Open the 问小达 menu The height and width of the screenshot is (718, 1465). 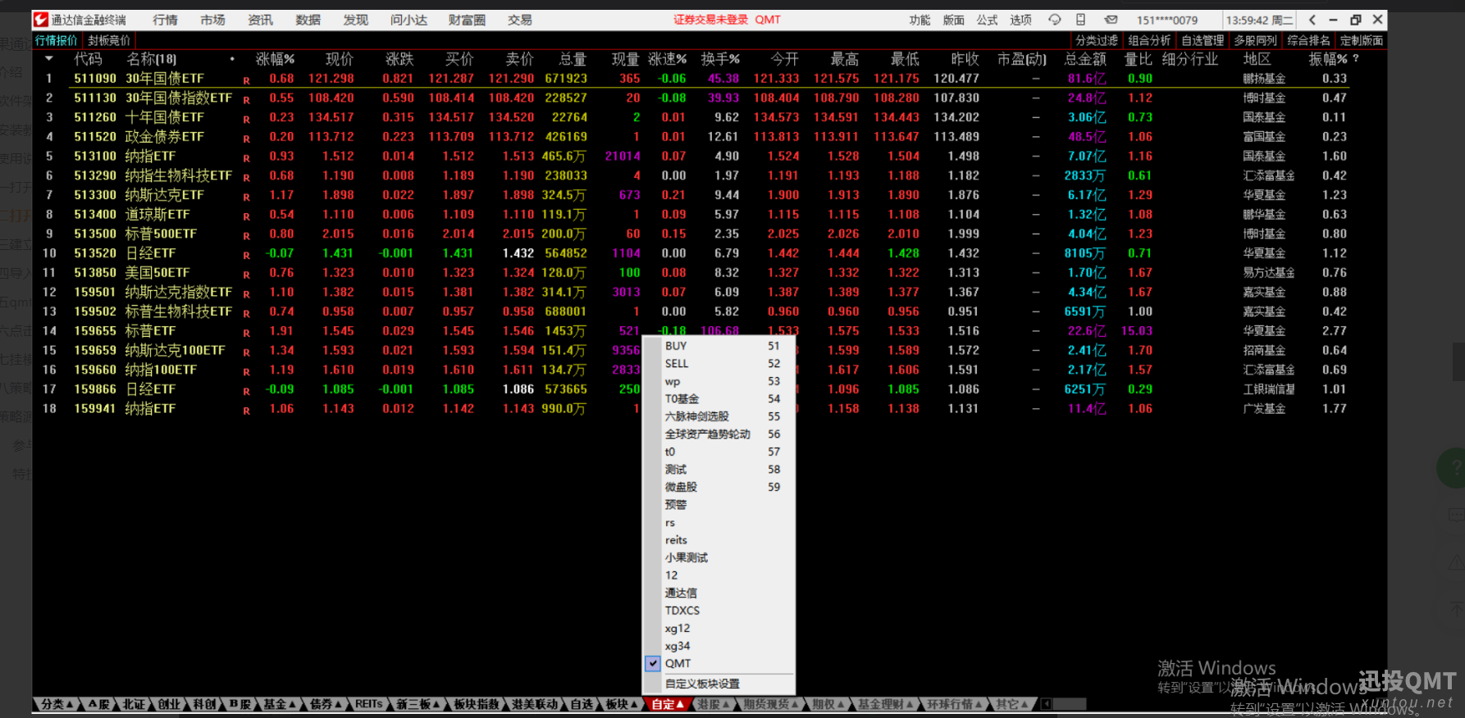pyautogui.click(x=408, y=20)
